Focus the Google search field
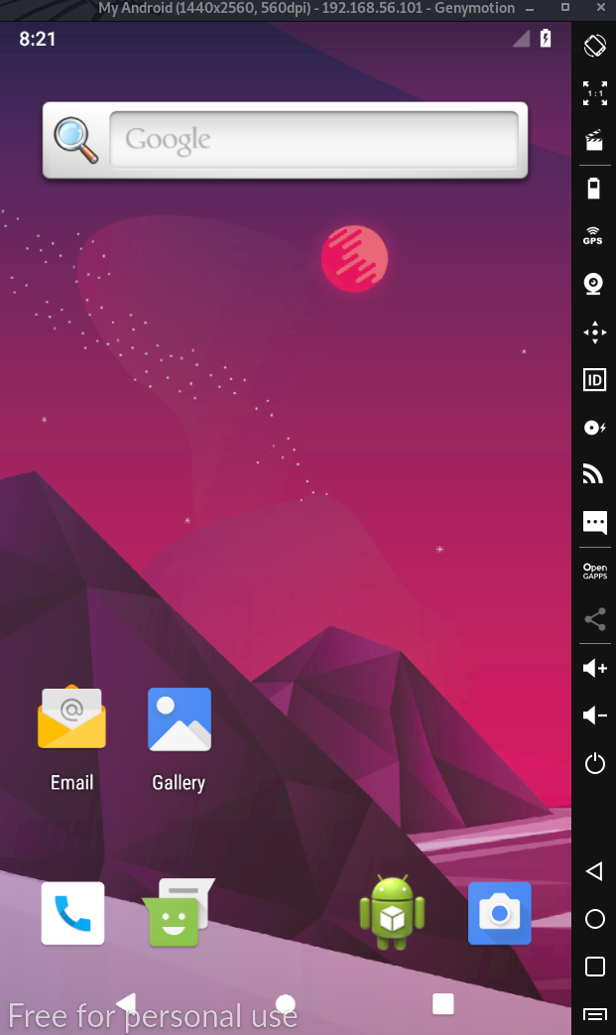The image size is (616, 1035). point(313,140)
